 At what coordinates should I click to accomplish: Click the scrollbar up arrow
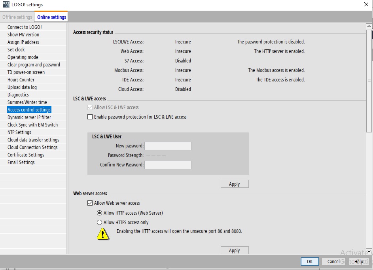click(x=369, y=26)
